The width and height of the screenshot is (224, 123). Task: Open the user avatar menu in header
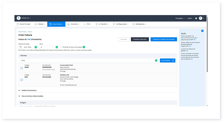point(200,18)
